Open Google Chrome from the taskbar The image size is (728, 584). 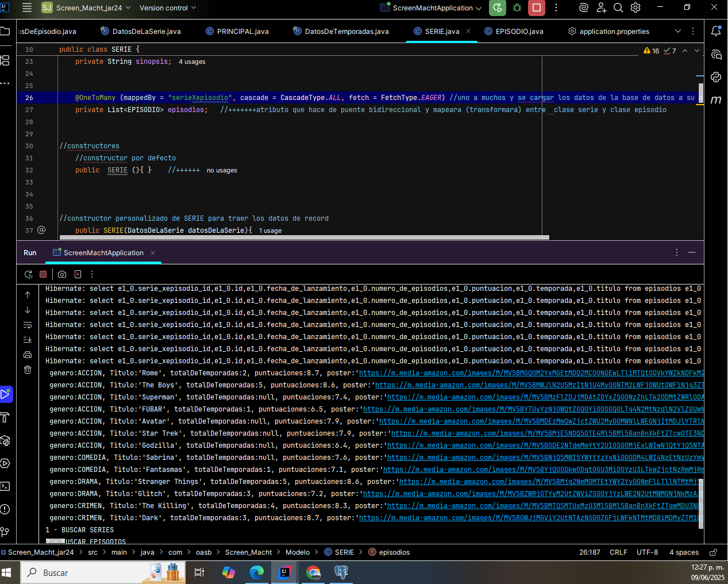(313, 573)
